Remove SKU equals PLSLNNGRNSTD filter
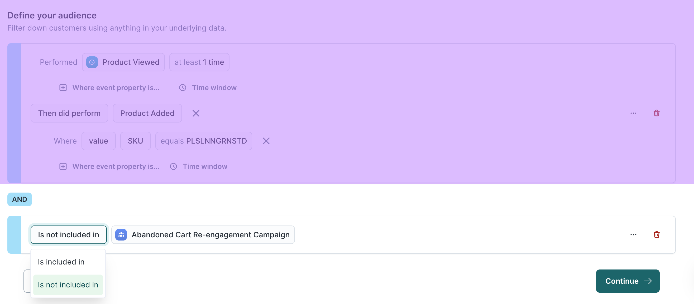Viewport: 694px width, 304px height. click(x=266, y=140)
